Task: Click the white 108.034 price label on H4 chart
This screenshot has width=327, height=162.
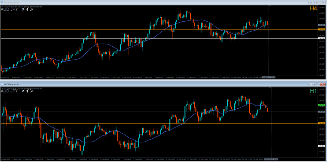Action: point(322,38)
